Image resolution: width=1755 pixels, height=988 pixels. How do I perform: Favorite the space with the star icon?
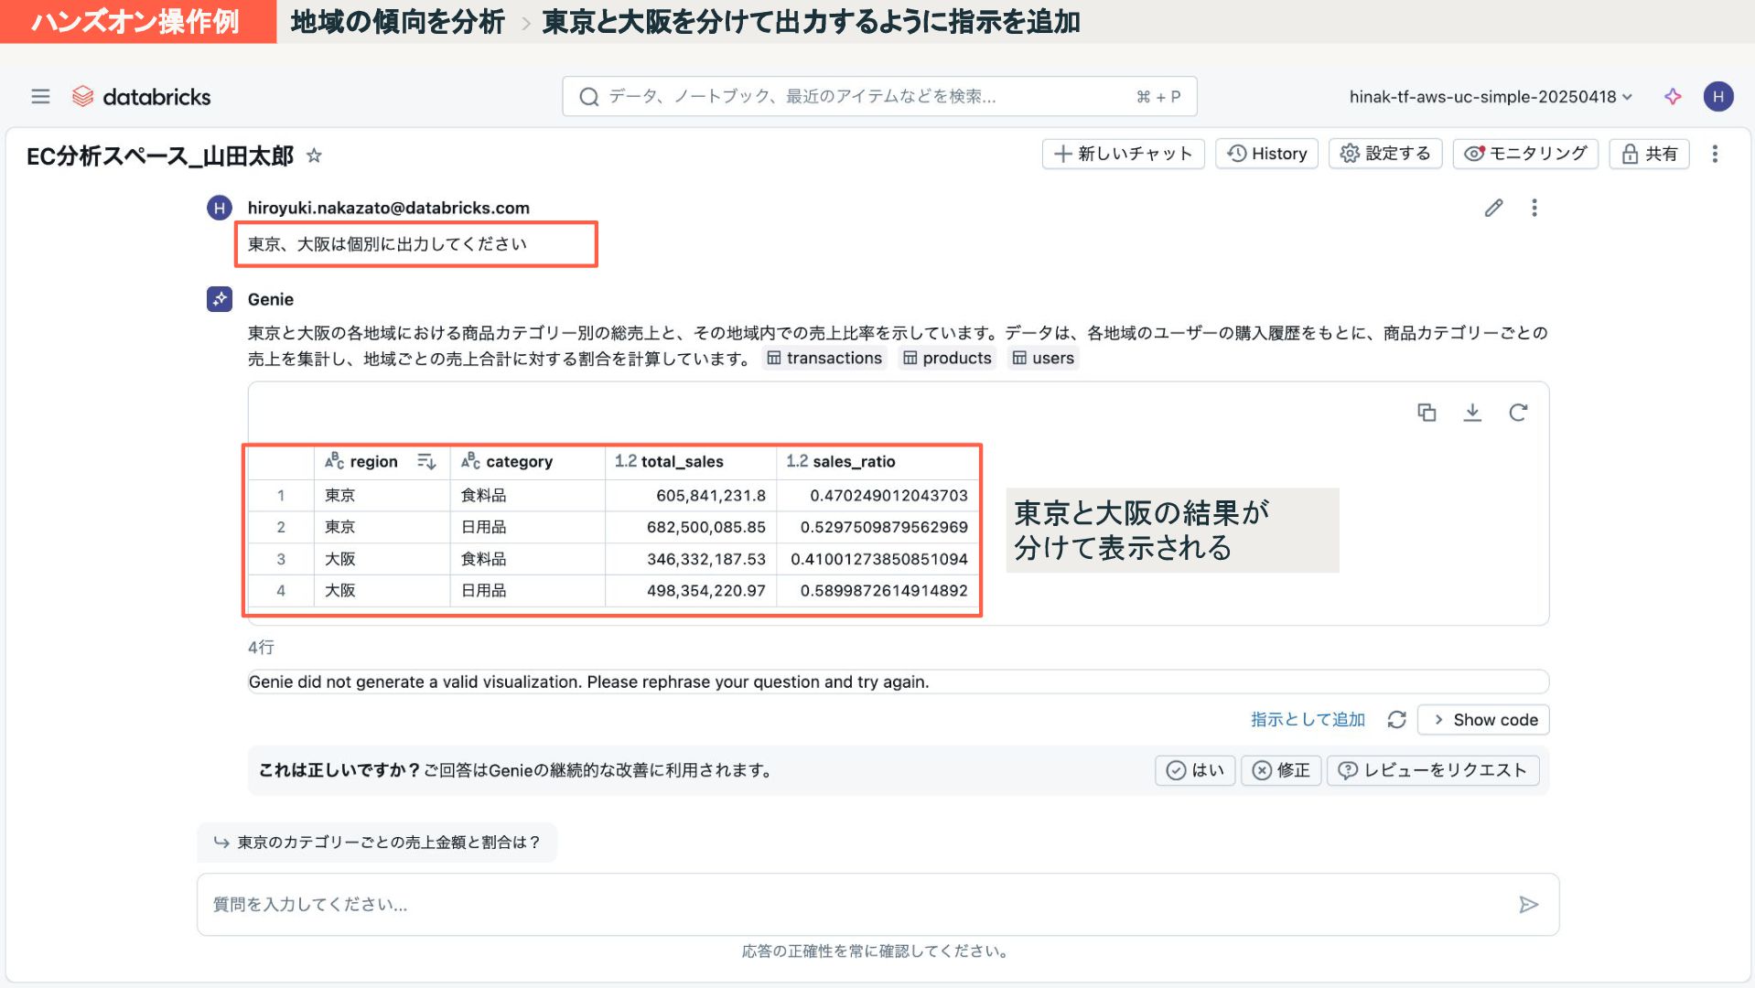pyautogui.click(x=314, y=156)
